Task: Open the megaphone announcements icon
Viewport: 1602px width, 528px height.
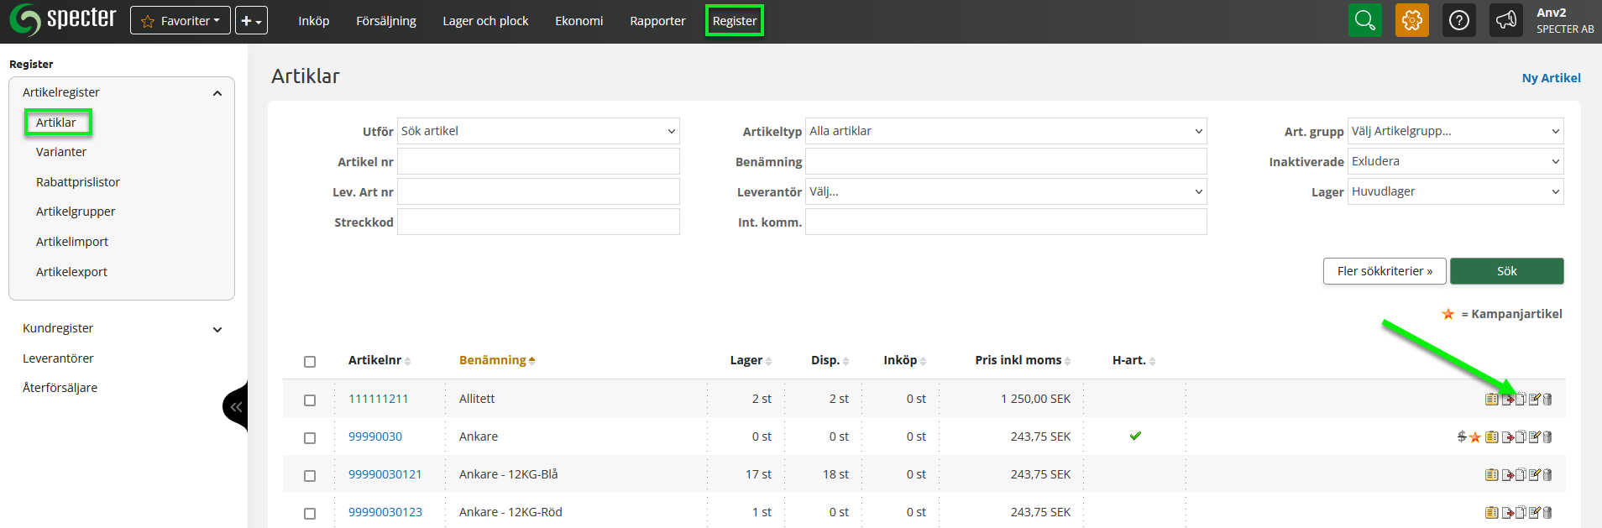Action: 1505,20
